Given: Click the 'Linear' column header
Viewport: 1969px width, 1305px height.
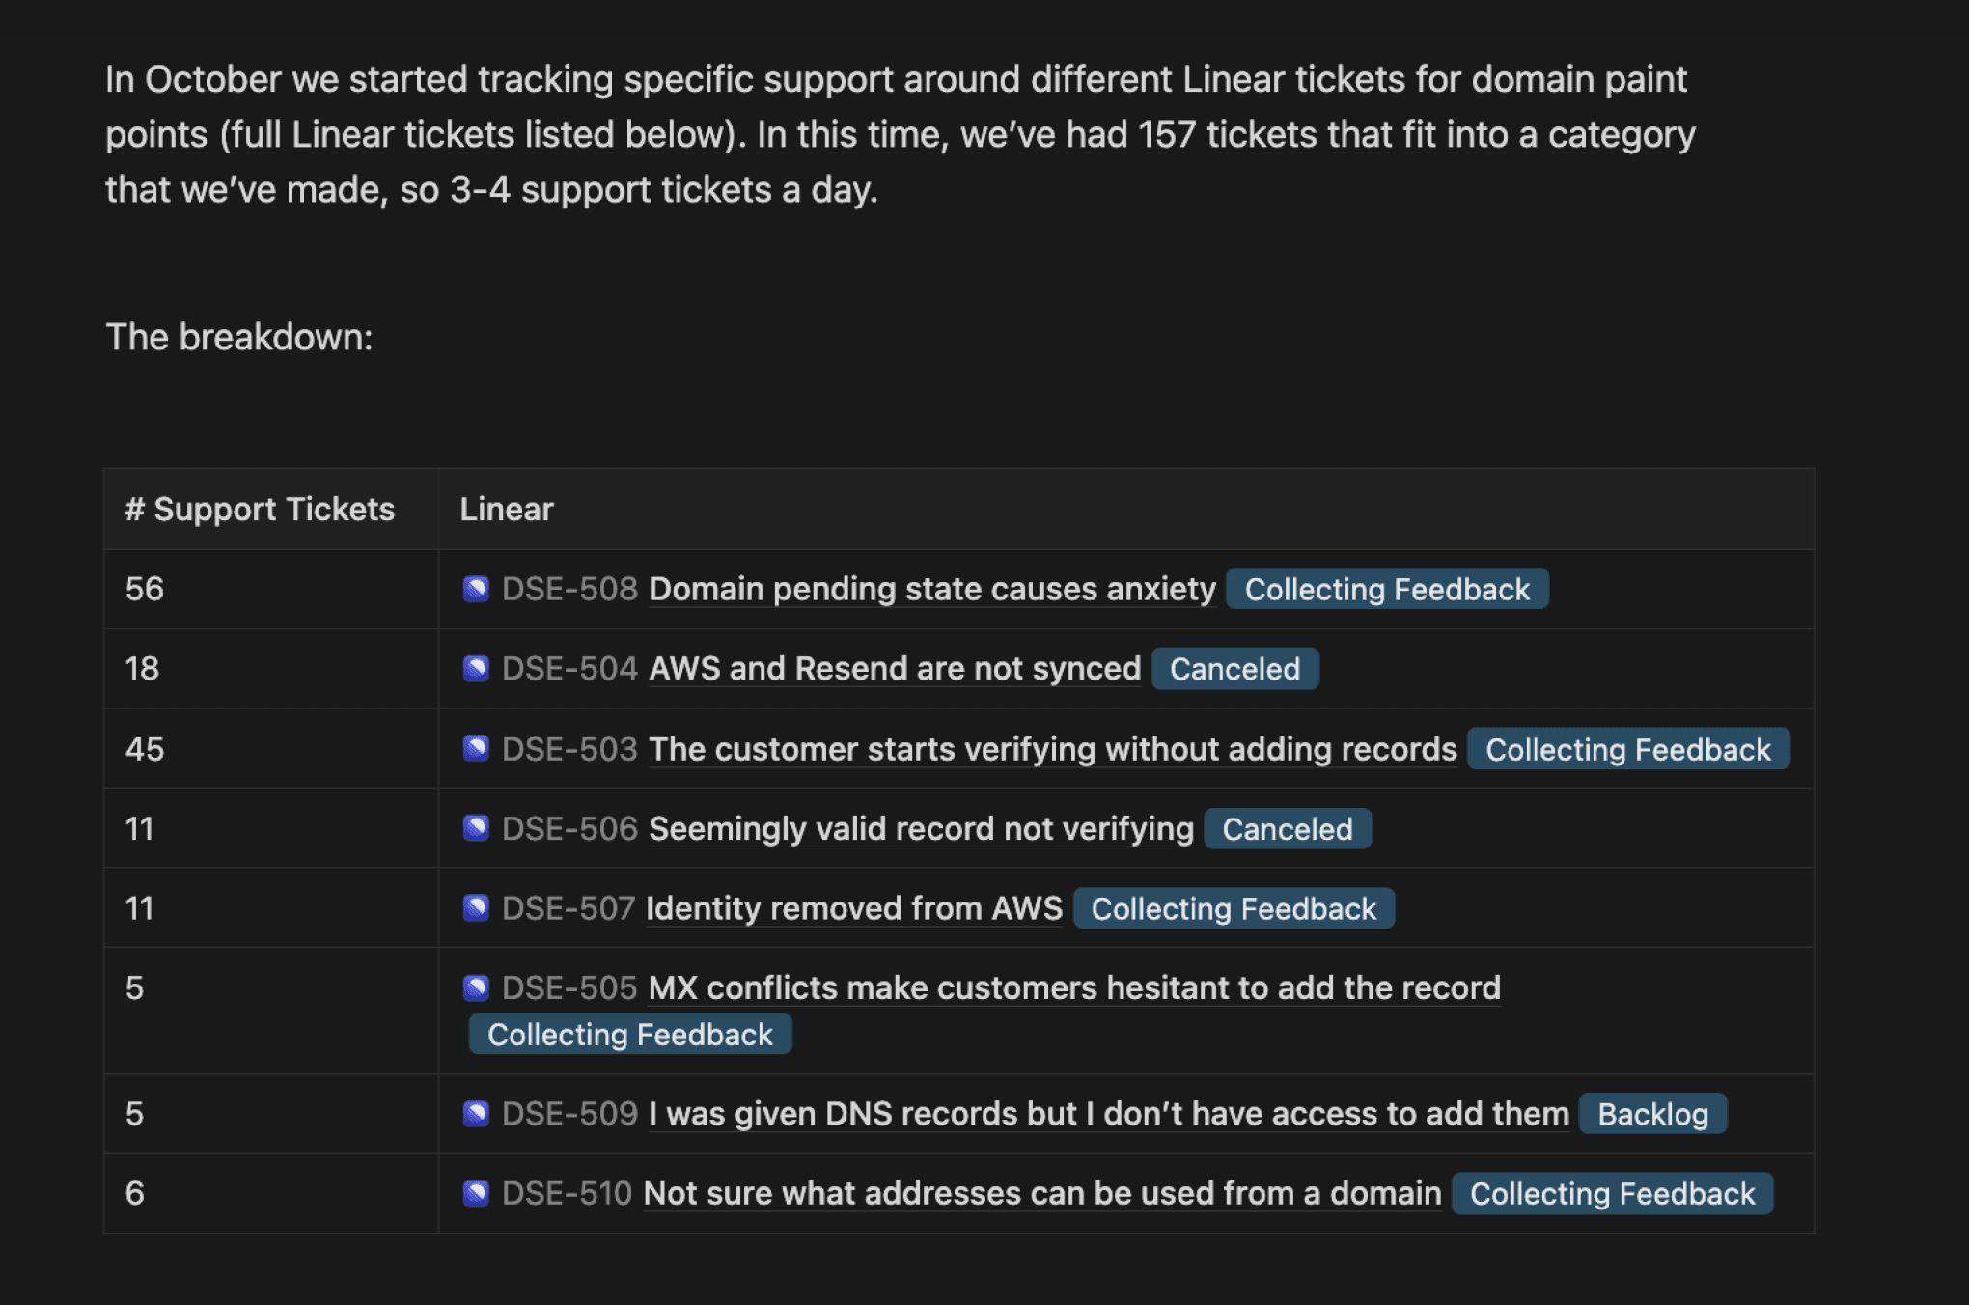Looking at the screenshot, I should (506, 509).
